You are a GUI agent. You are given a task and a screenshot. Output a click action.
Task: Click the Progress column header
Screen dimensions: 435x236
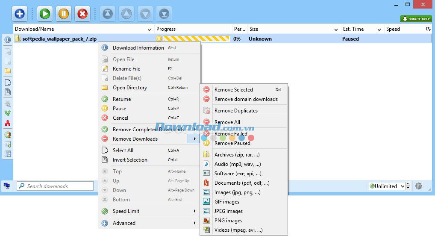click(x=194, y=29)
